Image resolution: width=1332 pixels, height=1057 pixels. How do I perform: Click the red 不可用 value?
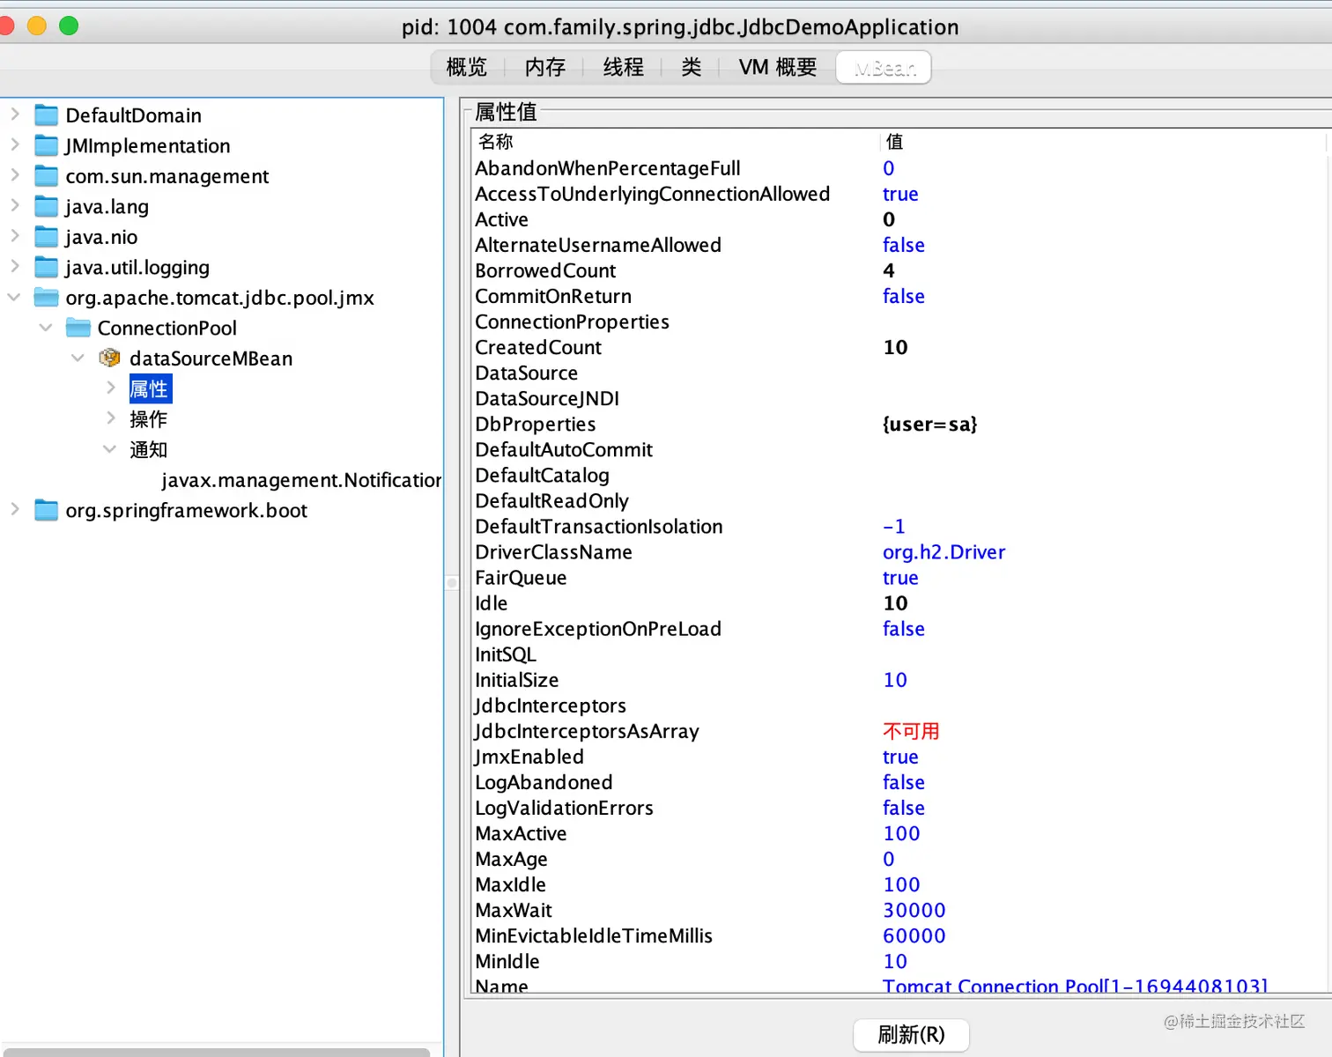[911, 730]
